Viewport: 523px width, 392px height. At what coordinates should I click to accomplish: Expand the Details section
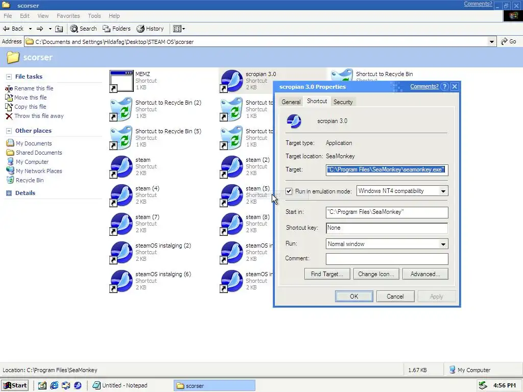(x=9, y=193)
